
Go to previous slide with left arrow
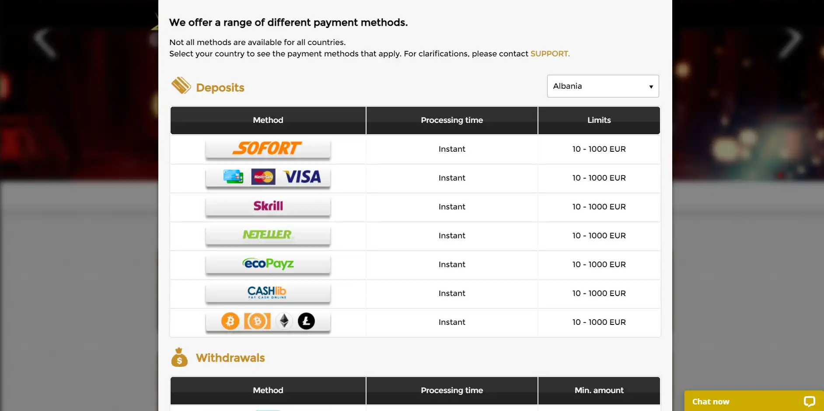pos(45,42)
